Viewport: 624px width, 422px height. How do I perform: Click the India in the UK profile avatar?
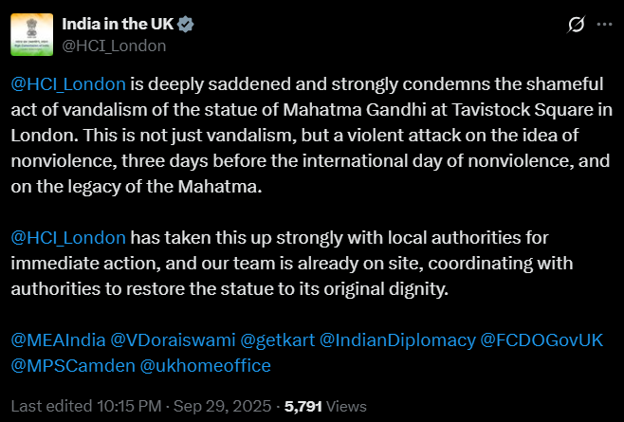(32, 33)
